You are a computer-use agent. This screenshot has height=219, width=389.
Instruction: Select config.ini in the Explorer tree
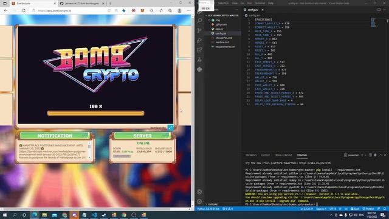tap(221, 33)
